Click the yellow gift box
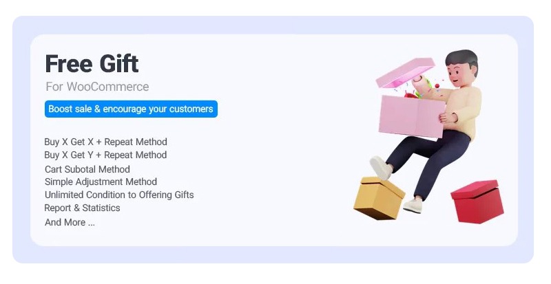 point(380,198)
